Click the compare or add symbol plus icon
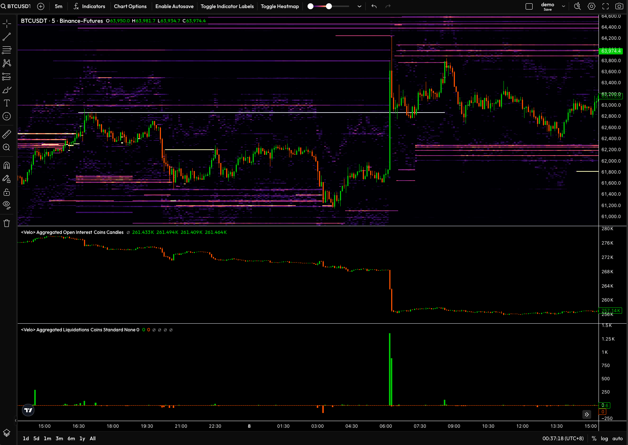 tap(41, 6)
